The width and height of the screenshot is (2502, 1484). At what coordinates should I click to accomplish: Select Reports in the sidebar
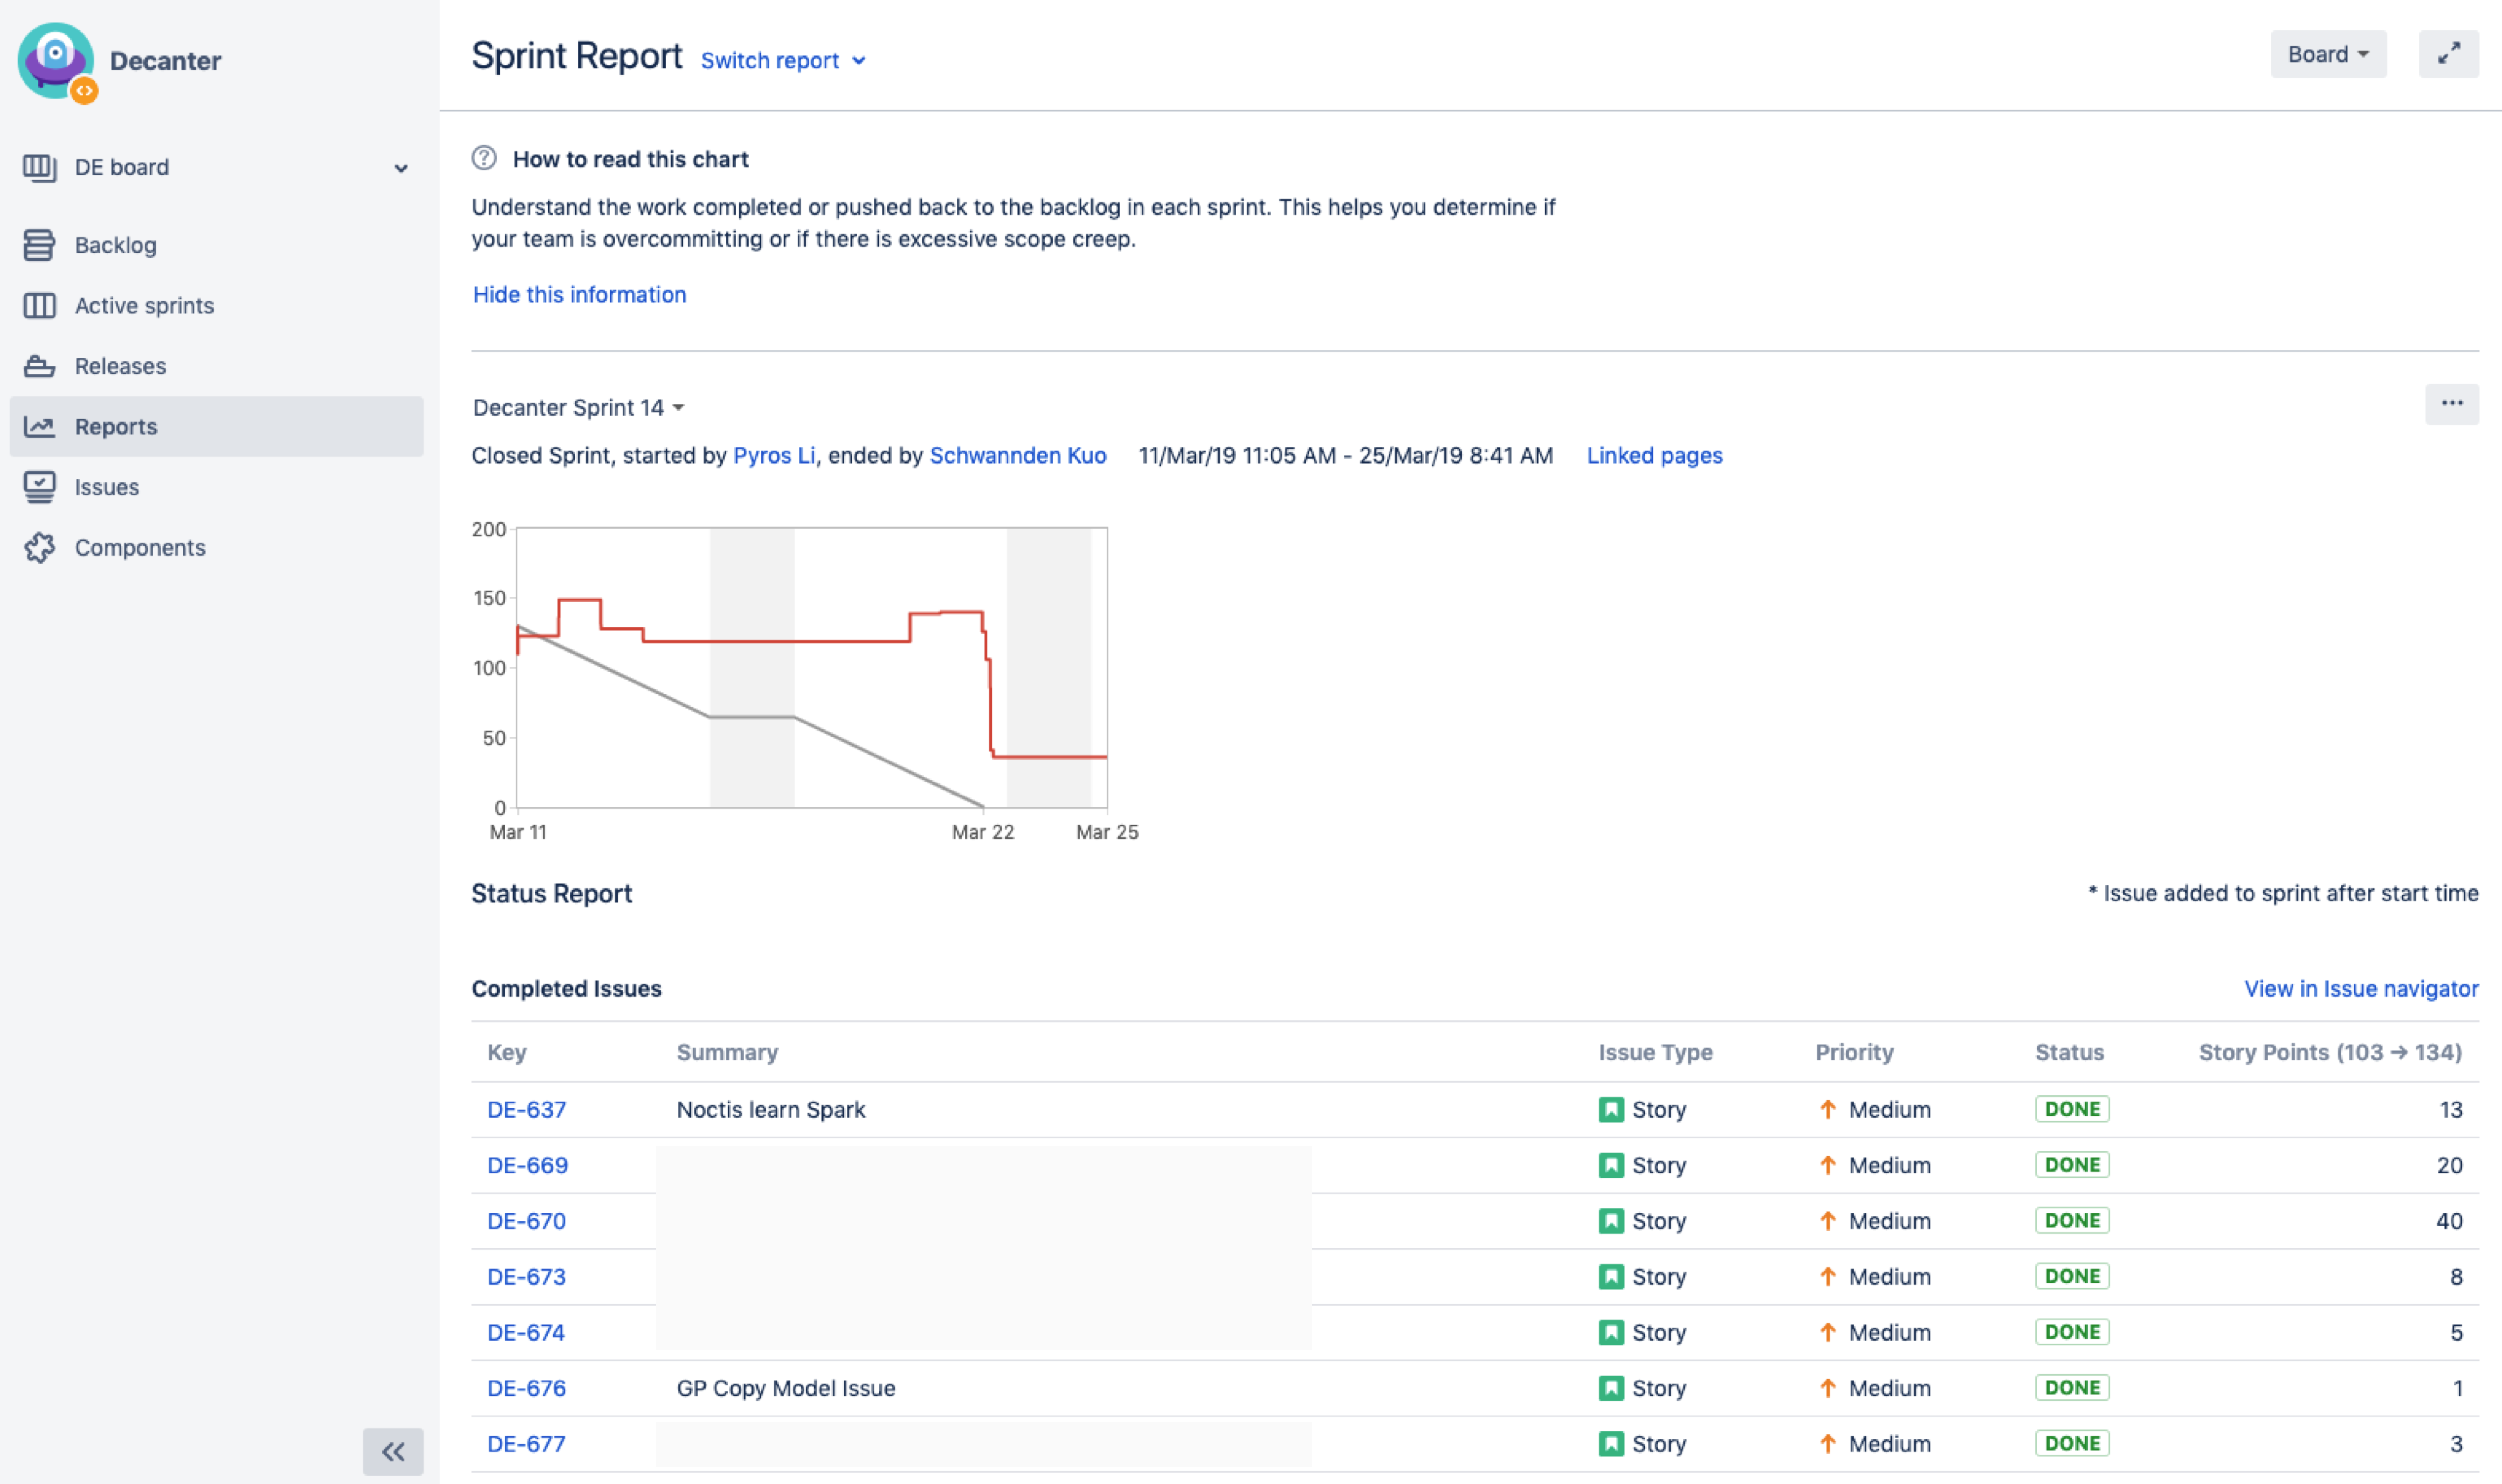click(216, 427)
